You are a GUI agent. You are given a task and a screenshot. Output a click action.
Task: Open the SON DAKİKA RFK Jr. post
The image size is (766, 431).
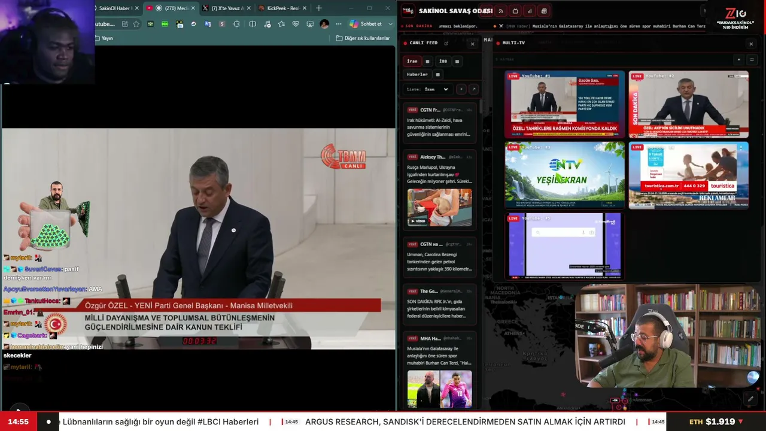440,304
